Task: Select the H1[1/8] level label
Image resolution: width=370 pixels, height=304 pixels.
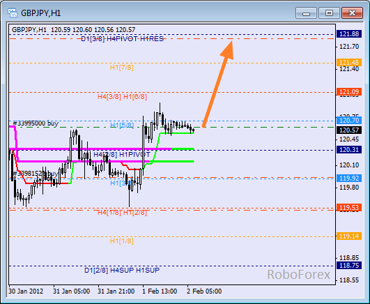Action: click(121, 241)
